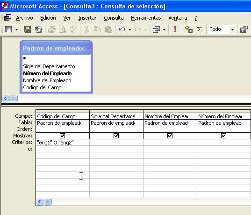Open the Ver menu
251x215 pixels.
click(x=67, y=18)
